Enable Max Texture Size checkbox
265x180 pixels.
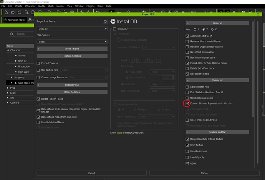click(x=38, y=70)
